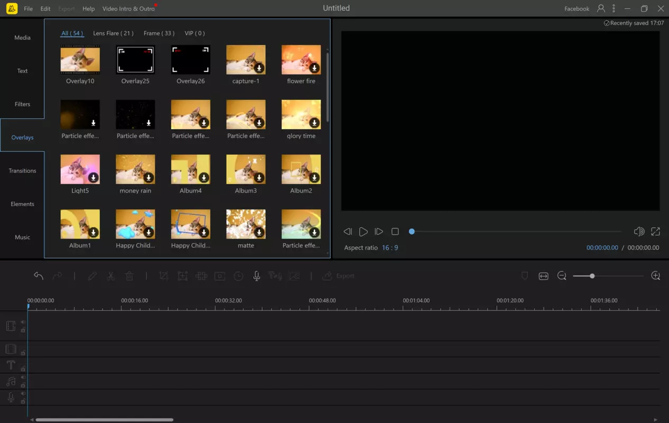Screen dimensions: 669x423
Task: Zoom out the timeline with the minus magnifier
Action: click(562, 276)
